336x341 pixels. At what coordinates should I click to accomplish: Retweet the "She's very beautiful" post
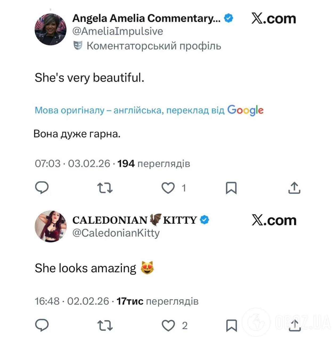[105, 188]
